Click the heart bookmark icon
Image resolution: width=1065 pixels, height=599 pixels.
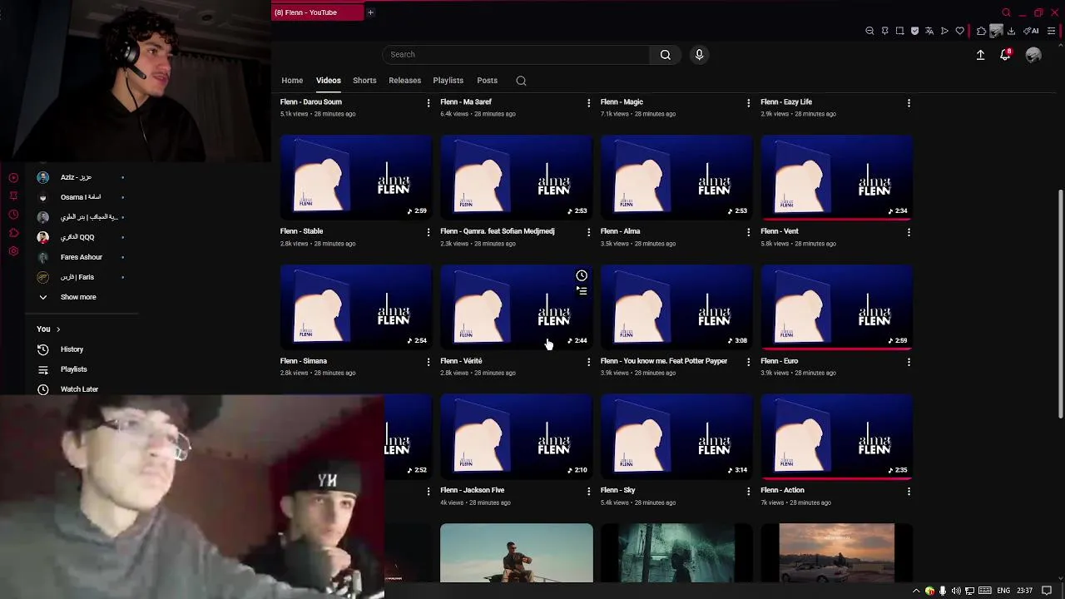point(959,31)
